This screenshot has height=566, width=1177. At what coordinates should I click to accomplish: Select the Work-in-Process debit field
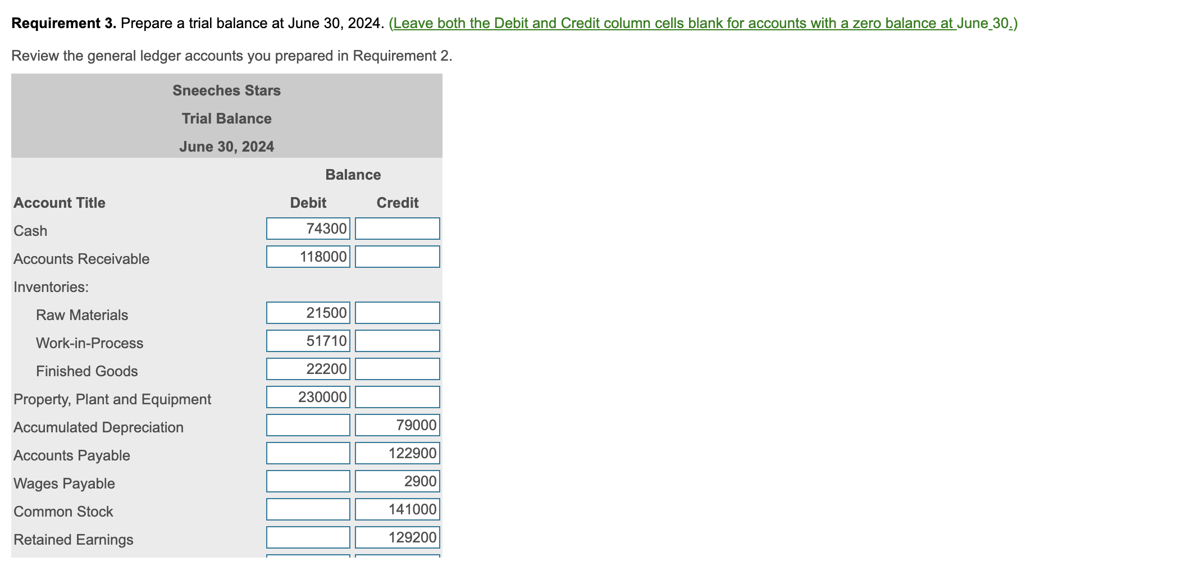tap(308, 341)
